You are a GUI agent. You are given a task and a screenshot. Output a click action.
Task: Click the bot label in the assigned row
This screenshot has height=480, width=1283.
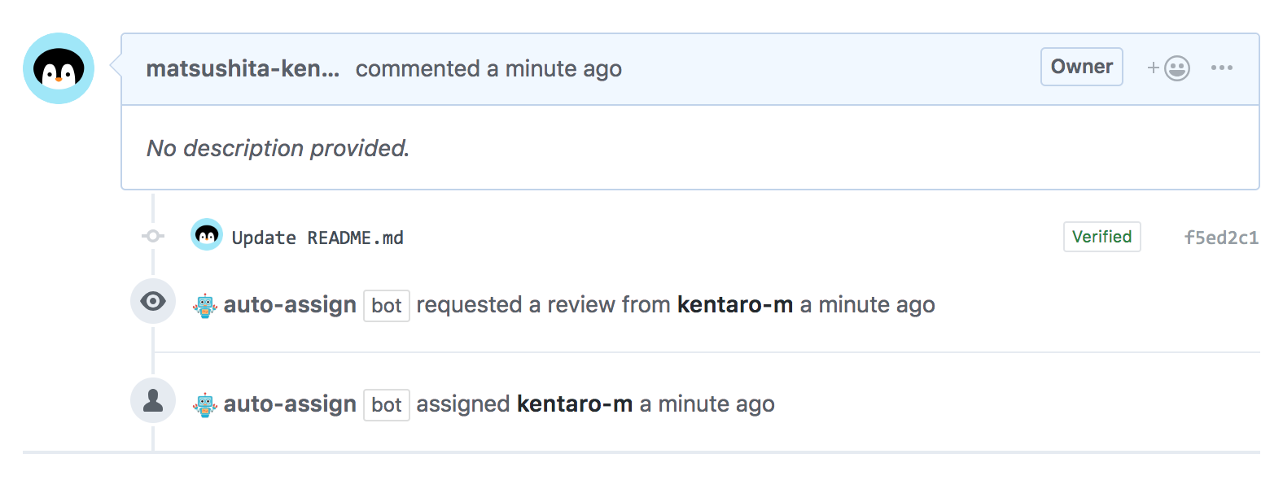click(x=386, y=405)
